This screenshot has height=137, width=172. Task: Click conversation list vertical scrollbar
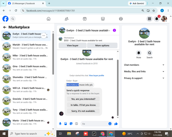[x=53, y=54]
